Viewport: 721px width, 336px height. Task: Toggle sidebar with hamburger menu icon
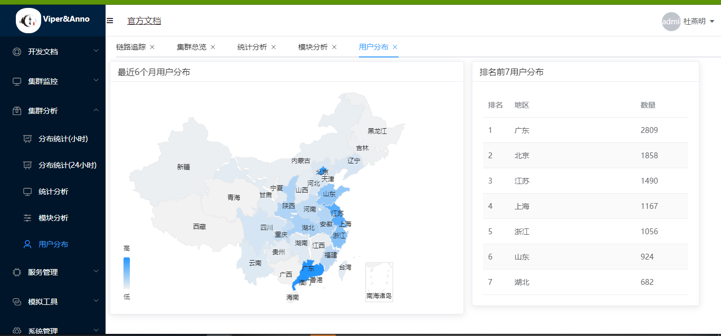(110, 21)
